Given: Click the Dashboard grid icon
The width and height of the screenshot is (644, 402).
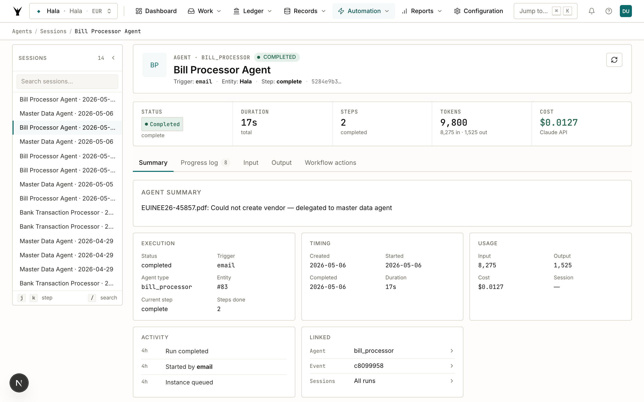Looking at the screenshot, I should pos(139,11).
